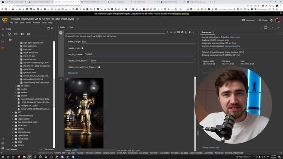Open the View menu

[22, 23]
